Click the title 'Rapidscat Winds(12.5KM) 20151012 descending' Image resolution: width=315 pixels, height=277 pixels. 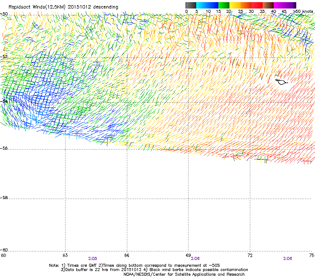(63, 7)
